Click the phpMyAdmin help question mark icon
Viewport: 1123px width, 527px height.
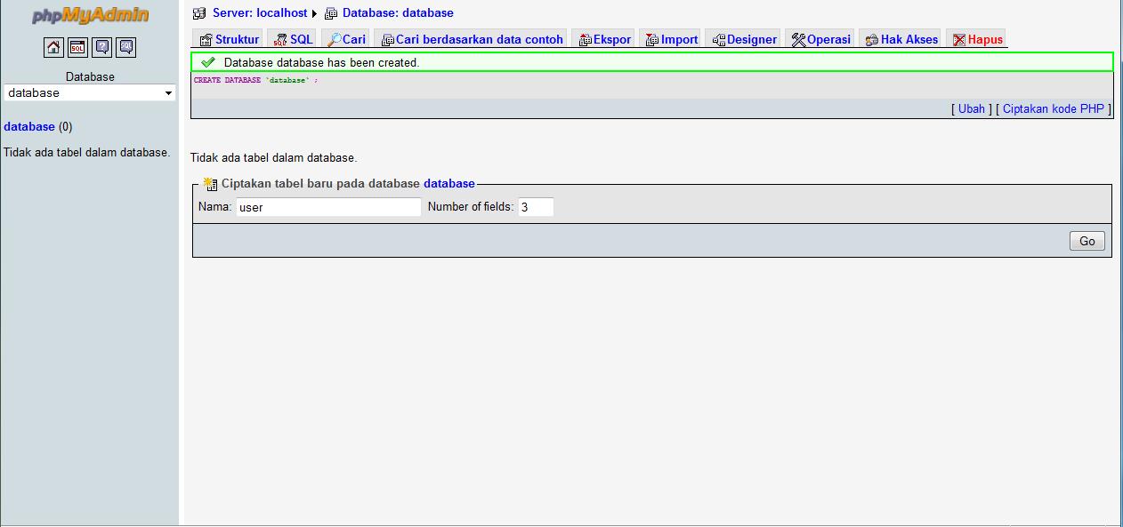point(101,47)
